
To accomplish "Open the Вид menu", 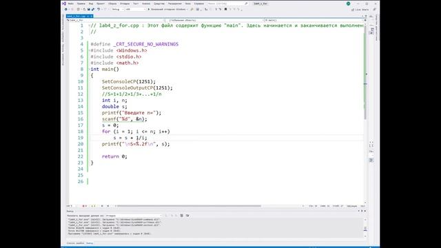I will click(x=91, y=3).
